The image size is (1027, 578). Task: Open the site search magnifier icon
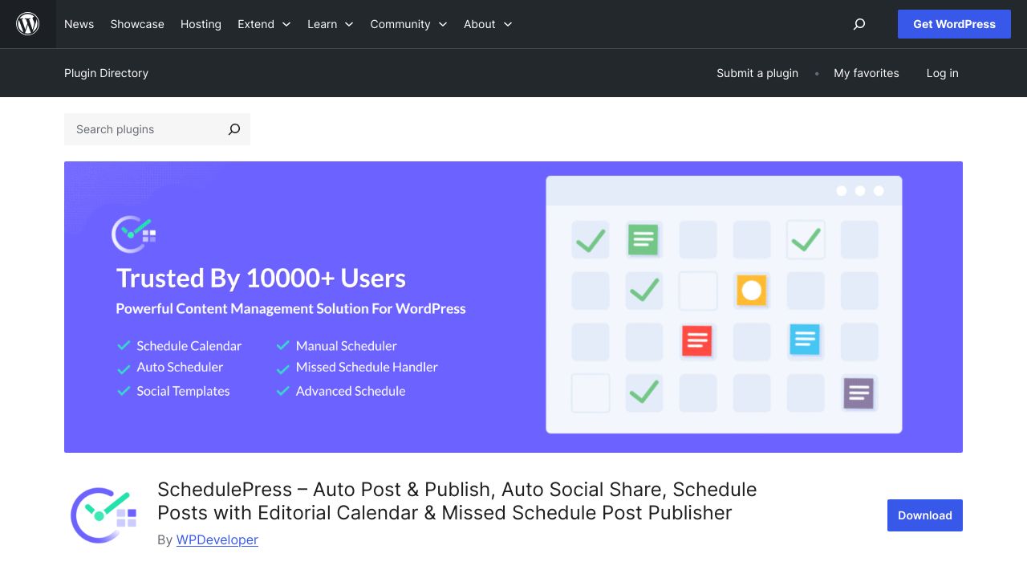point(859,24)
